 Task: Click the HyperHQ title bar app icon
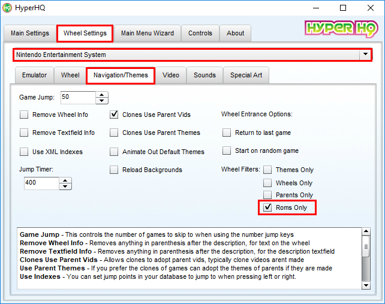[x=7, y=8]
